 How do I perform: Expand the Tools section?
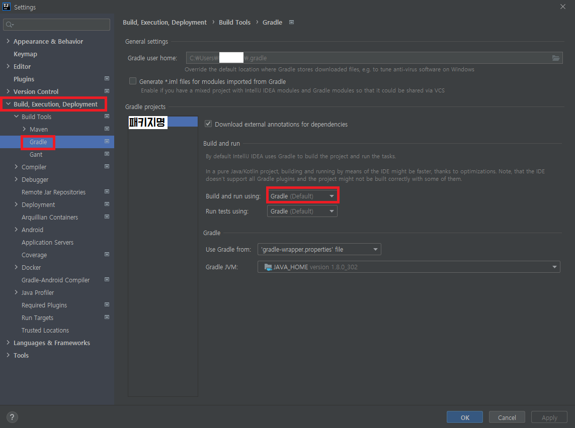[x=8, y=355]
